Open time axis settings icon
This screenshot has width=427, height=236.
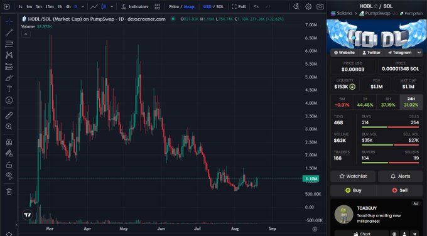(x=315, y=229)
